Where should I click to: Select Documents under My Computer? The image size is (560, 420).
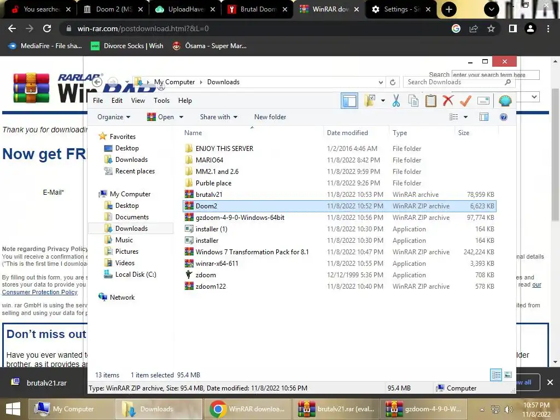point(132,217)
